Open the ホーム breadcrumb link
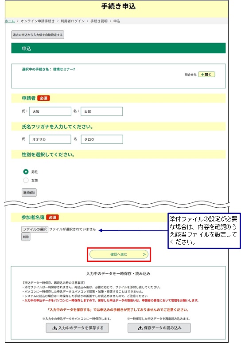The height and width of the screenshot is (344, 241). (x=10, y=21)
